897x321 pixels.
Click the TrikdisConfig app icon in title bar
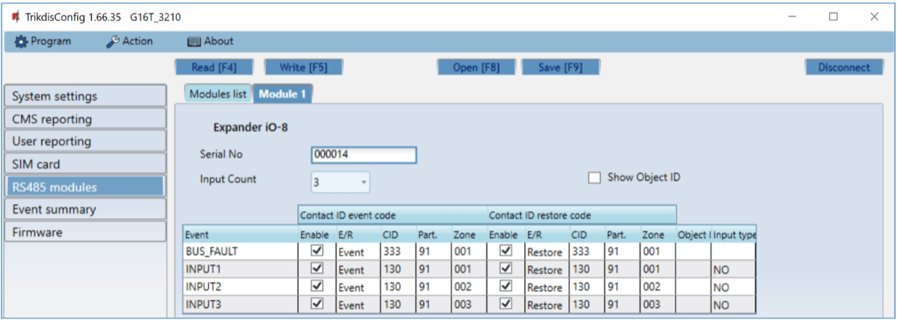(x=16, y=16)
